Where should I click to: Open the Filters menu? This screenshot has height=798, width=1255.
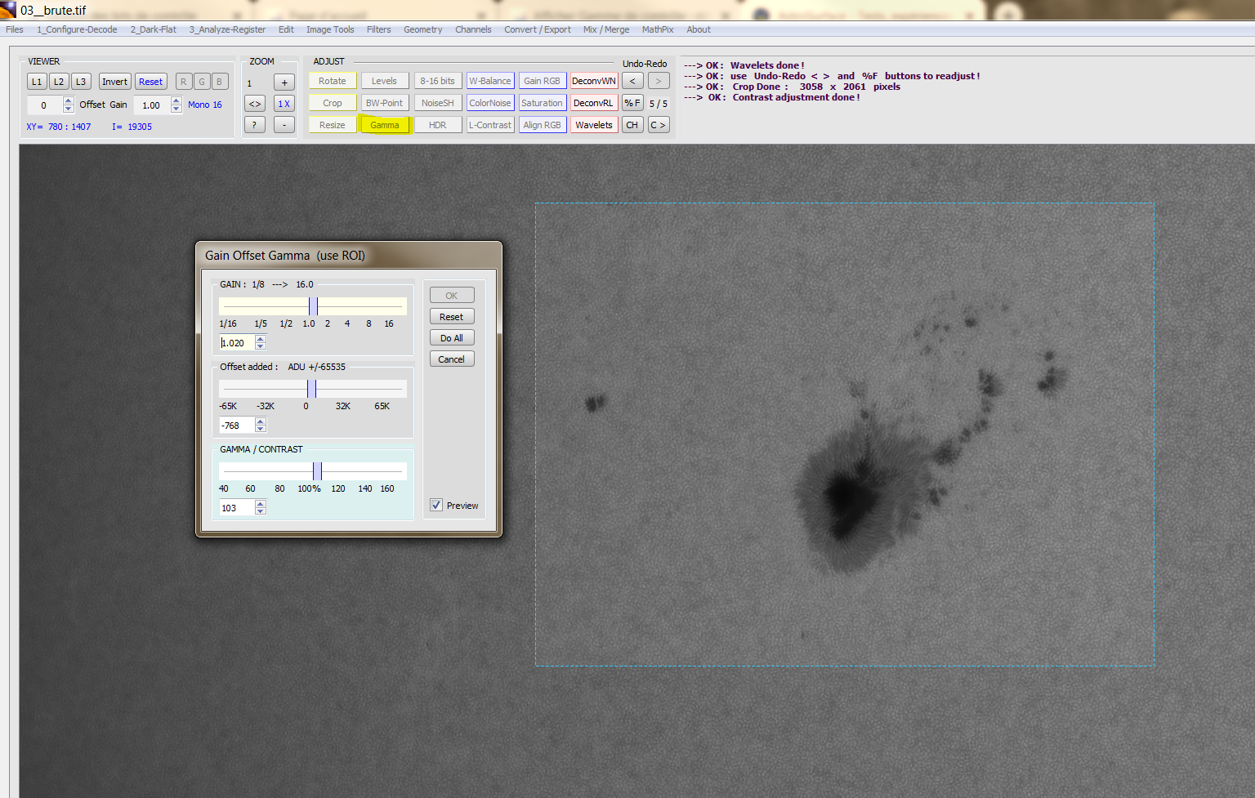point(378,29)
